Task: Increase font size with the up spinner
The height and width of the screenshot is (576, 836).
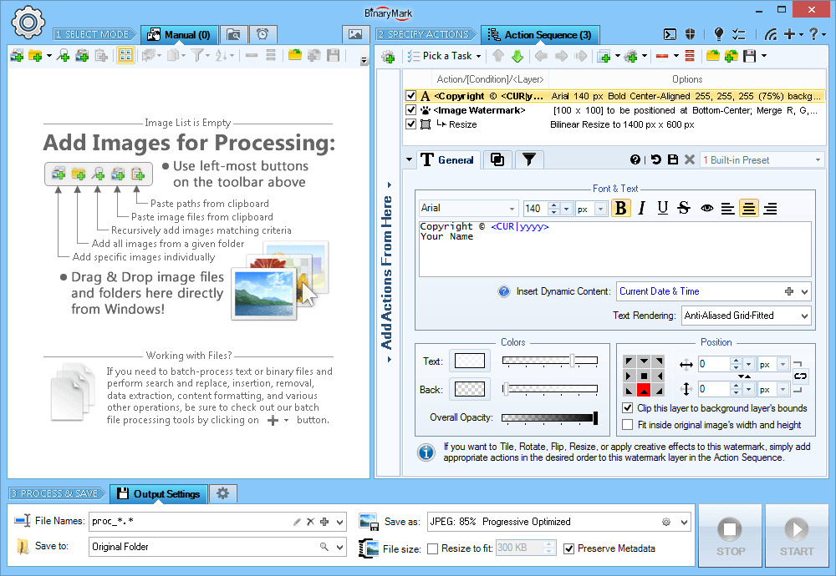Action: pyautogui.click(x=554, y=205)
